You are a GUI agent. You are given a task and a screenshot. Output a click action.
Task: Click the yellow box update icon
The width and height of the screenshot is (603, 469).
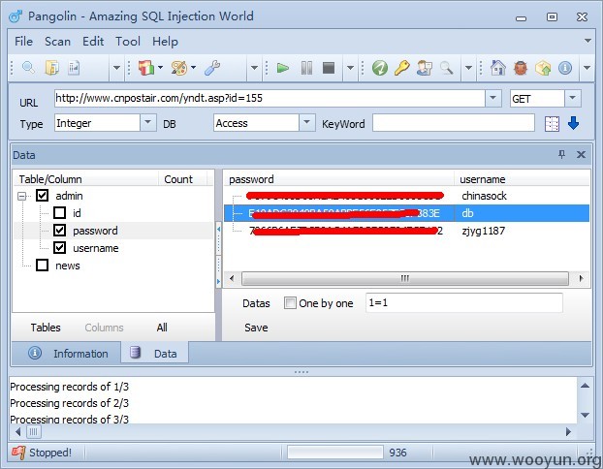click(543, 68)
